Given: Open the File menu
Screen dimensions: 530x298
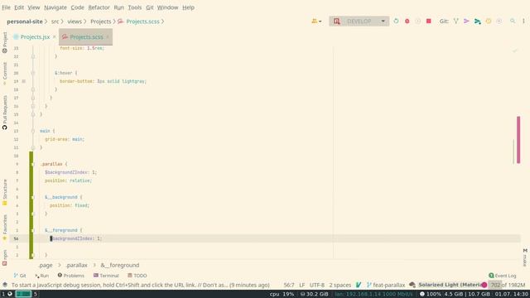Looking at the screenshot, I should (6, 7).
